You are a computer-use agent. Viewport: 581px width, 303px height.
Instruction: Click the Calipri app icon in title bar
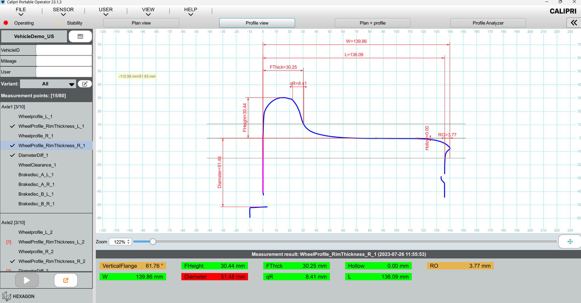coord(3,2)
